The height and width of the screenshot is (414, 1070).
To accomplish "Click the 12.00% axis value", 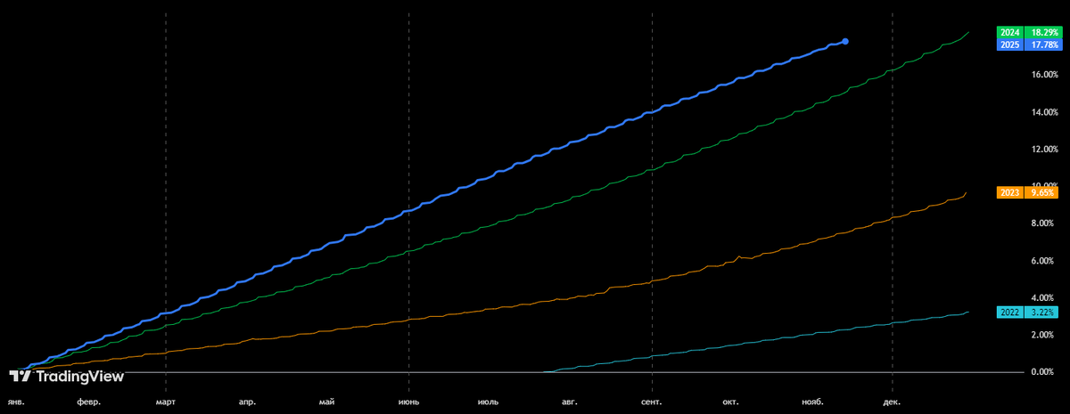I will [x=1043, y=149].
